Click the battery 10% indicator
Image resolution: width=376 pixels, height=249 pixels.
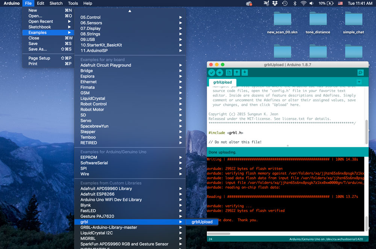pyautogui.click(x=326, y=3)
